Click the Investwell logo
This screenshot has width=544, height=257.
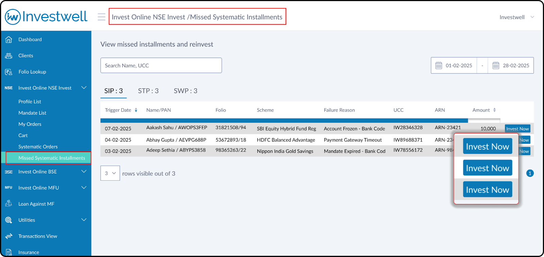coord(46,16)
